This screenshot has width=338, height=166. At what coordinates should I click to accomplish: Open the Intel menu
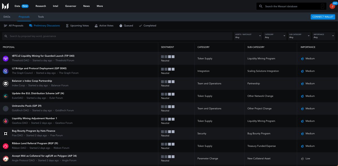[55, 6]
